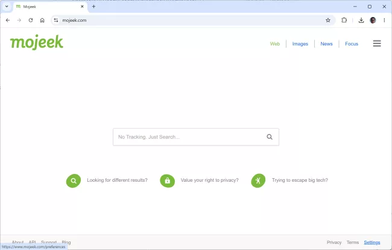
Task: Open site information icon in address bar
Action: click(56, 21)
